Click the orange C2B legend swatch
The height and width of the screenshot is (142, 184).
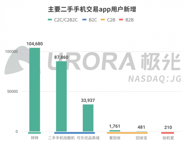click(x=103, y=20)
